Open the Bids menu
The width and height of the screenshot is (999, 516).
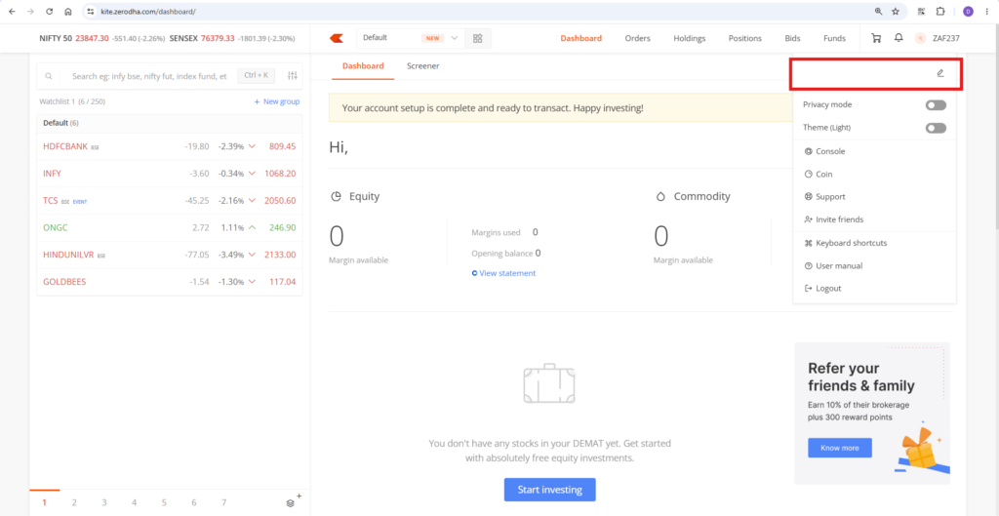coord(792,38)
